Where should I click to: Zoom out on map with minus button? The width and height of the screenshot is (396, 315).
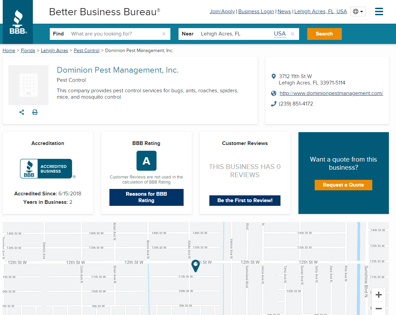click(379, 309)
